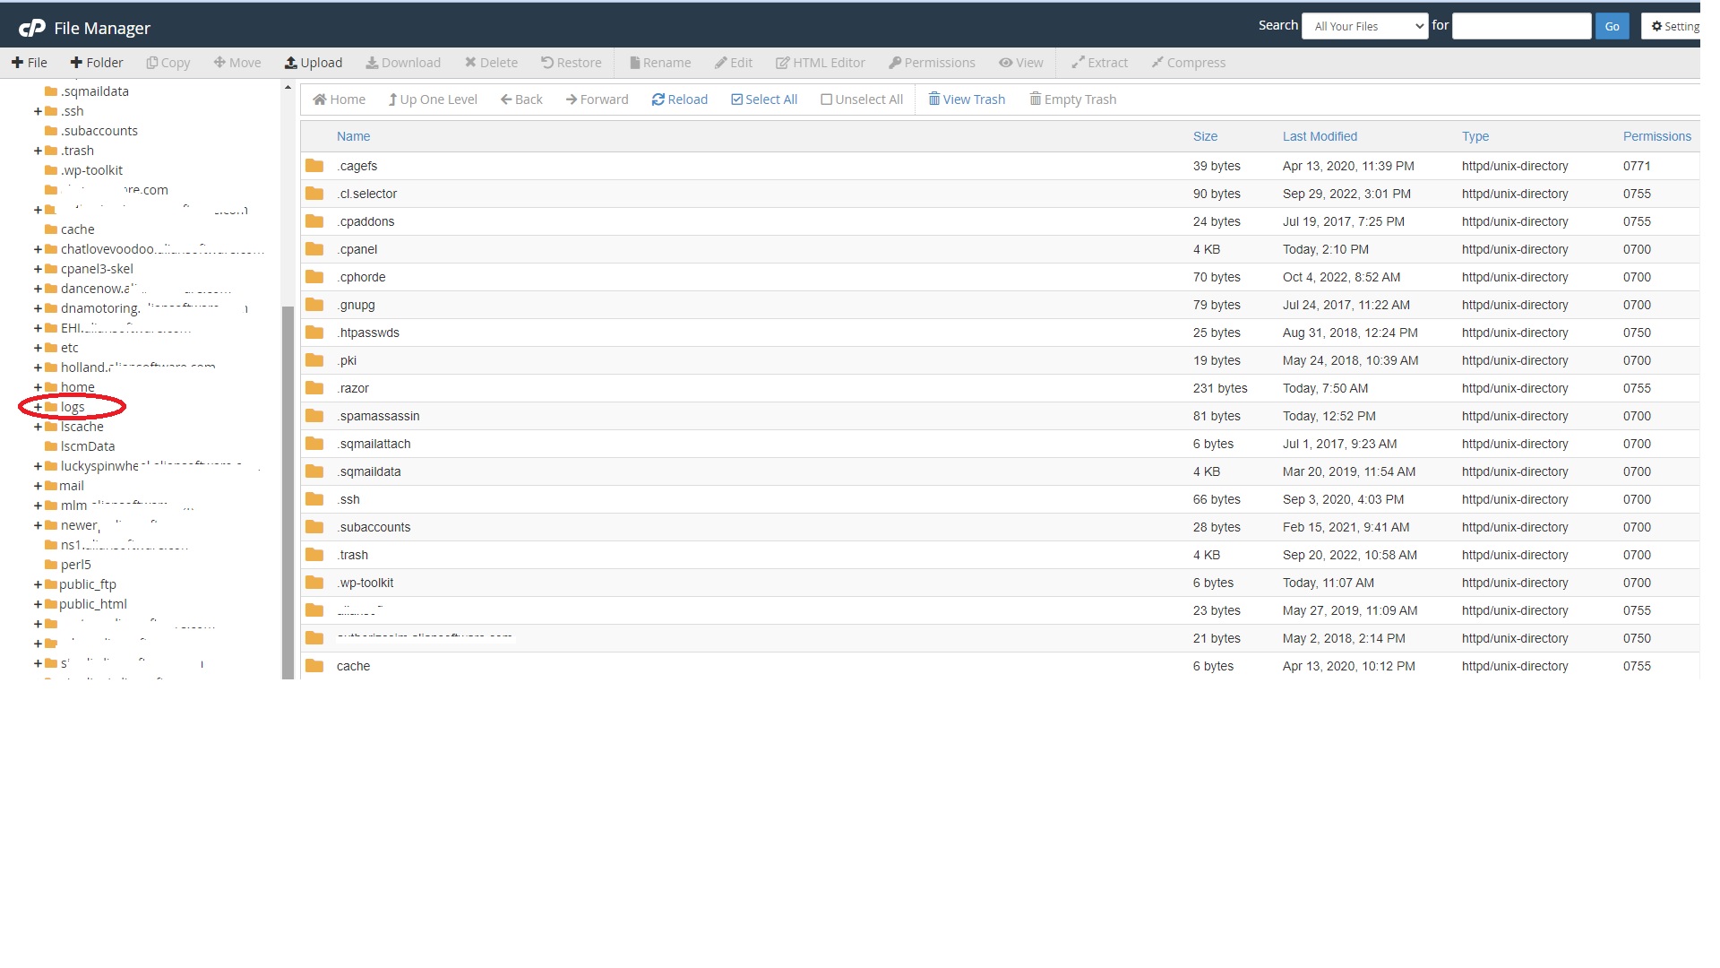Sort files by Size column
Viewport: 1720px width, 968px height.
coord(1205,136)
